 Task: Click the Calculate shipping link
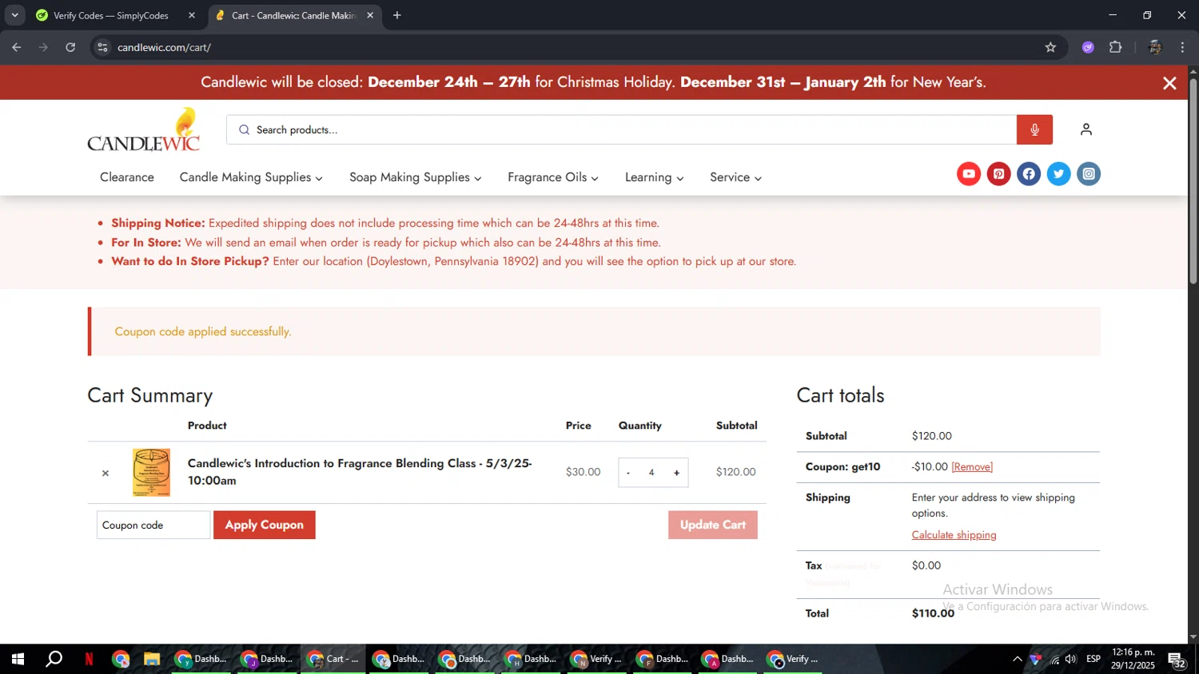[x=954, y=535]
